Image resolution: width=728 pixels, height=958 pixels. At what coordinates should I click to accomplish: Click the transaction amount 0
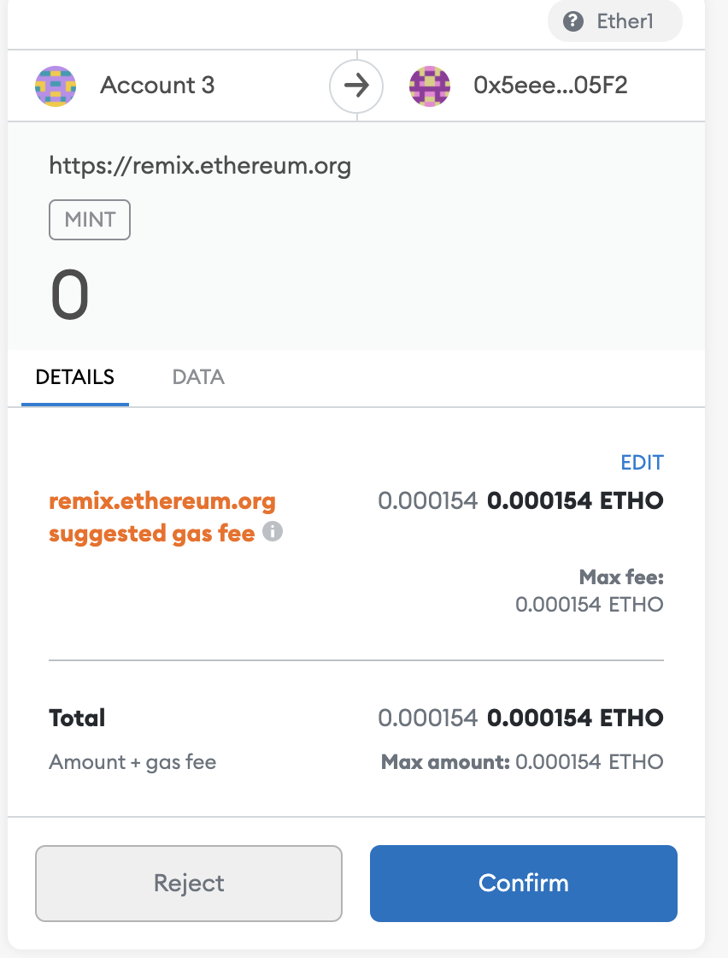pyautogui.click(x=69, y=296)
